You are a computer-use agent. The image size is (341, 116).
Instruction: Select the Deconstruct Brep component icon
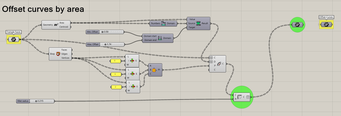tap(58, 54)
